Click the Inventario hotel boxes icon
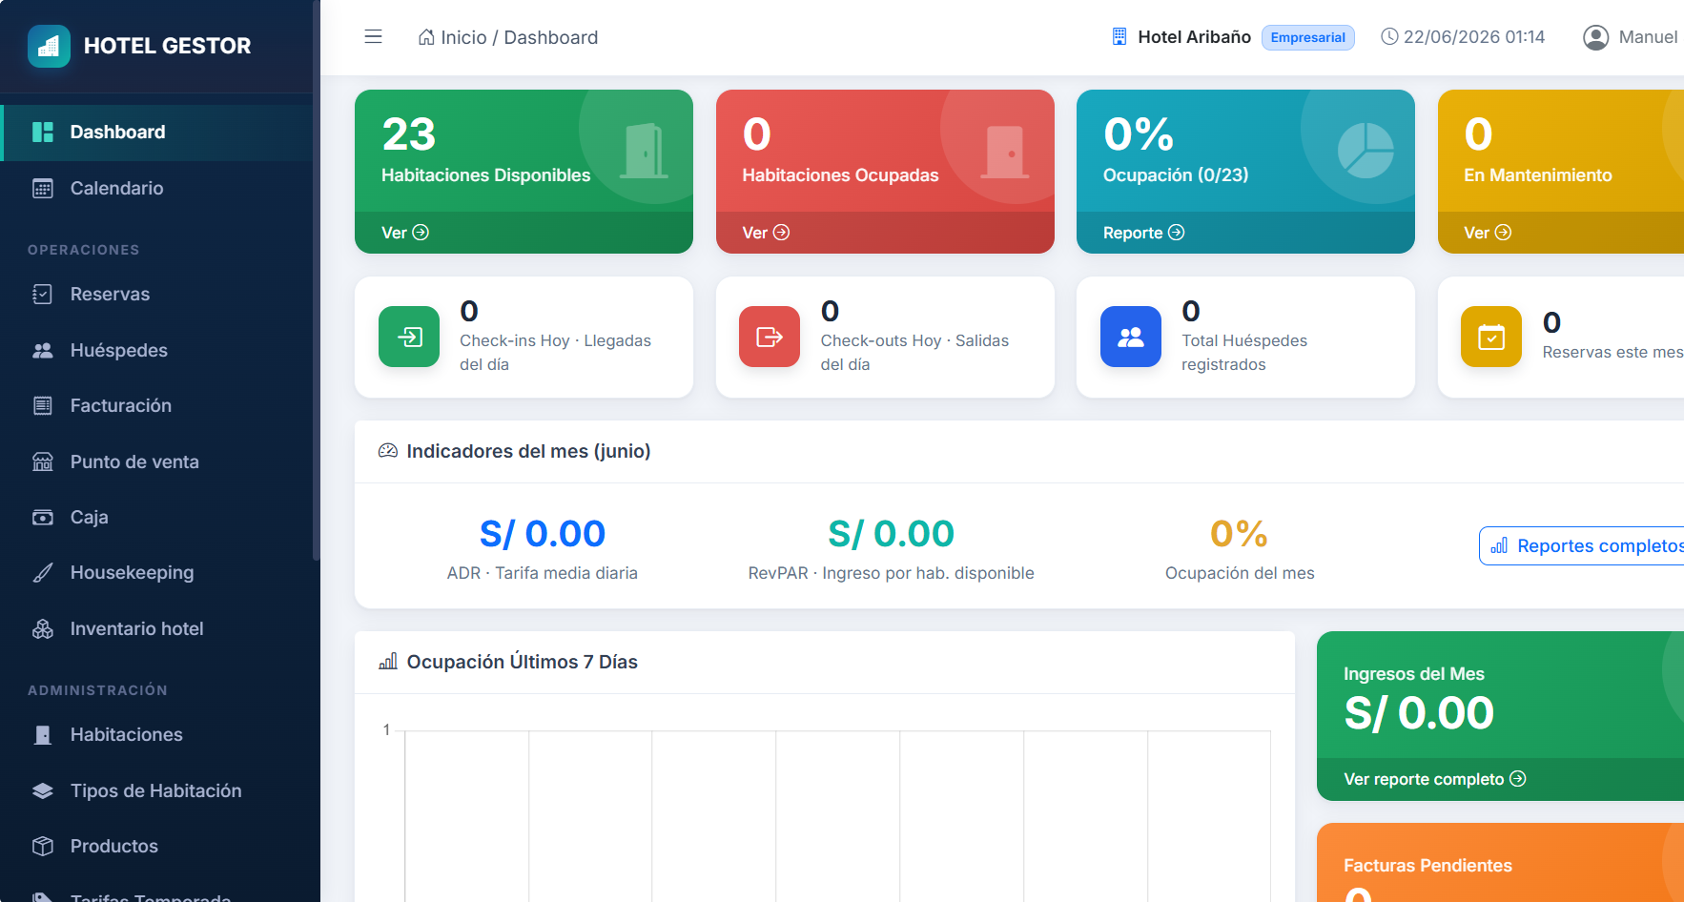 point(43,628)
